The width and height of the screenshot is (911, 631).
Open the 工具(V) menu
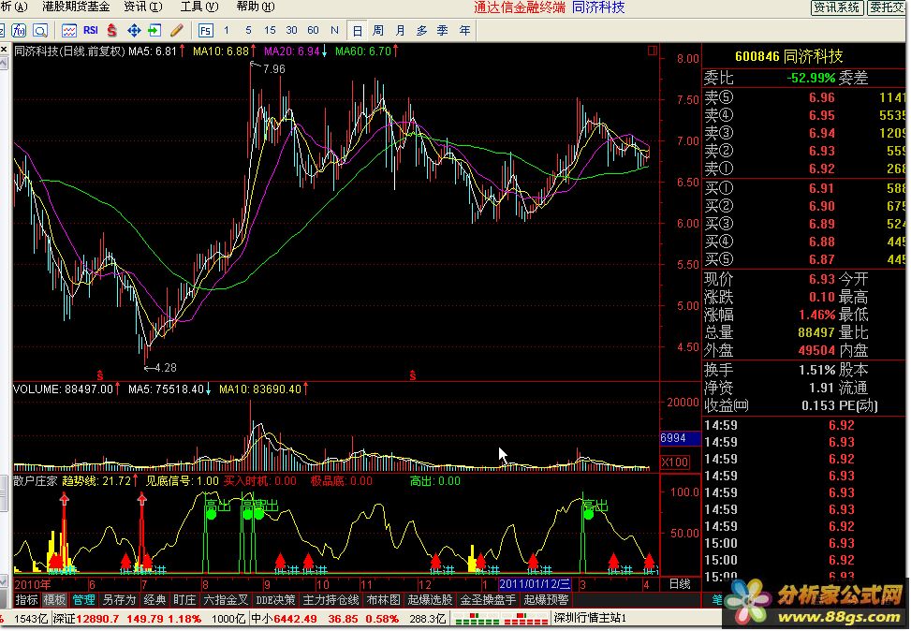199,7
